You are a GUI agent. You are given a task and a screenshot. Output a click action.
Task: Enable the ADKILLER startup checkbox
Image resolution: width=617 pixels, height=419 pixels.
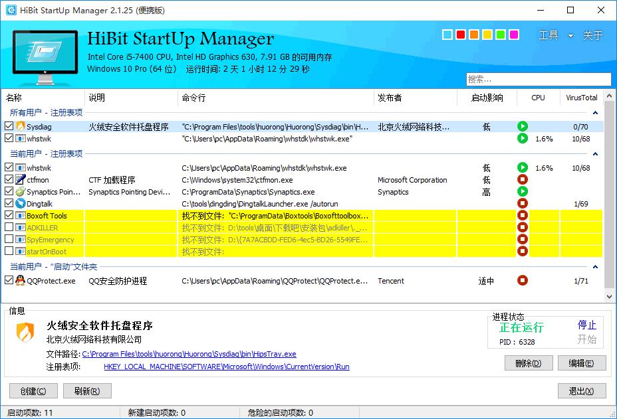tap(9, 227)
